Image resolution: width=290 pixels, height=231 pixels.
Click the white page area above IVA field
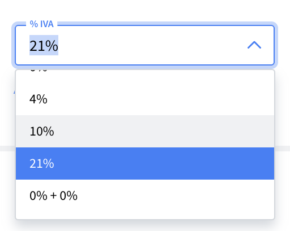click(145, 10)
